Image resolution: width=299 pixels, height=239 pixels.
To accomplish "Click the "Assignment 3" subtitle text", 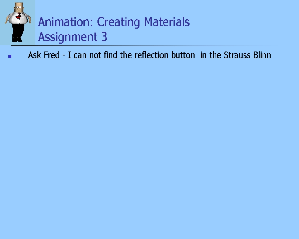I will click(72, 37).
